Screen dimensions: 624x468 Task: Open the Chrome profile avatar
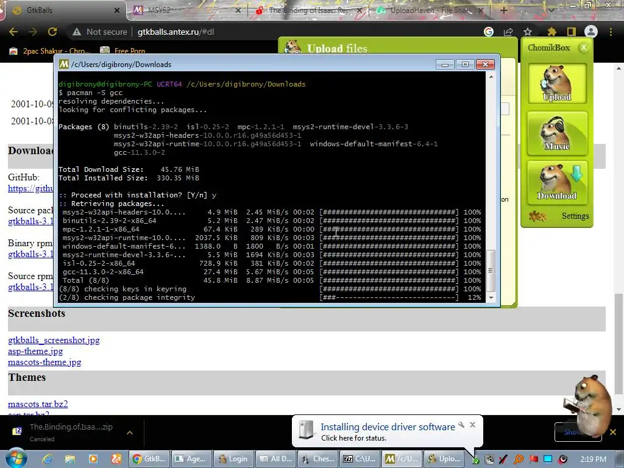click(x=591, y=32)
